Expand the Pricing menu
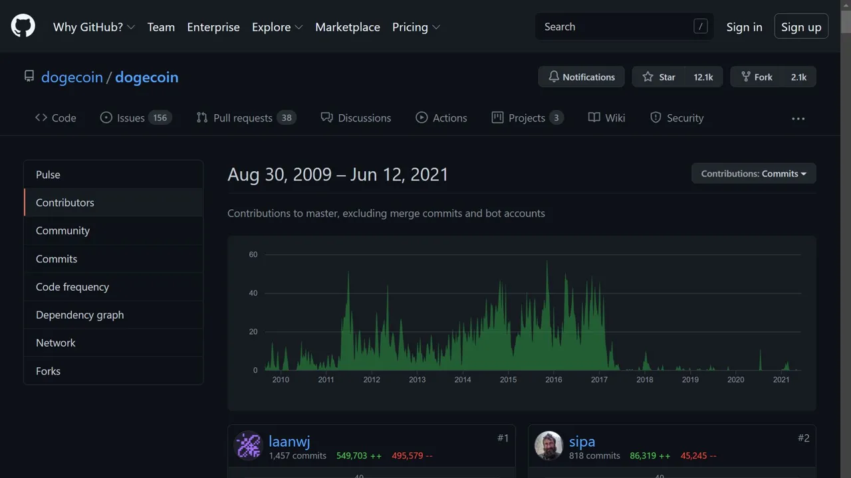This screenshot has width=851, height=478. 416,27
